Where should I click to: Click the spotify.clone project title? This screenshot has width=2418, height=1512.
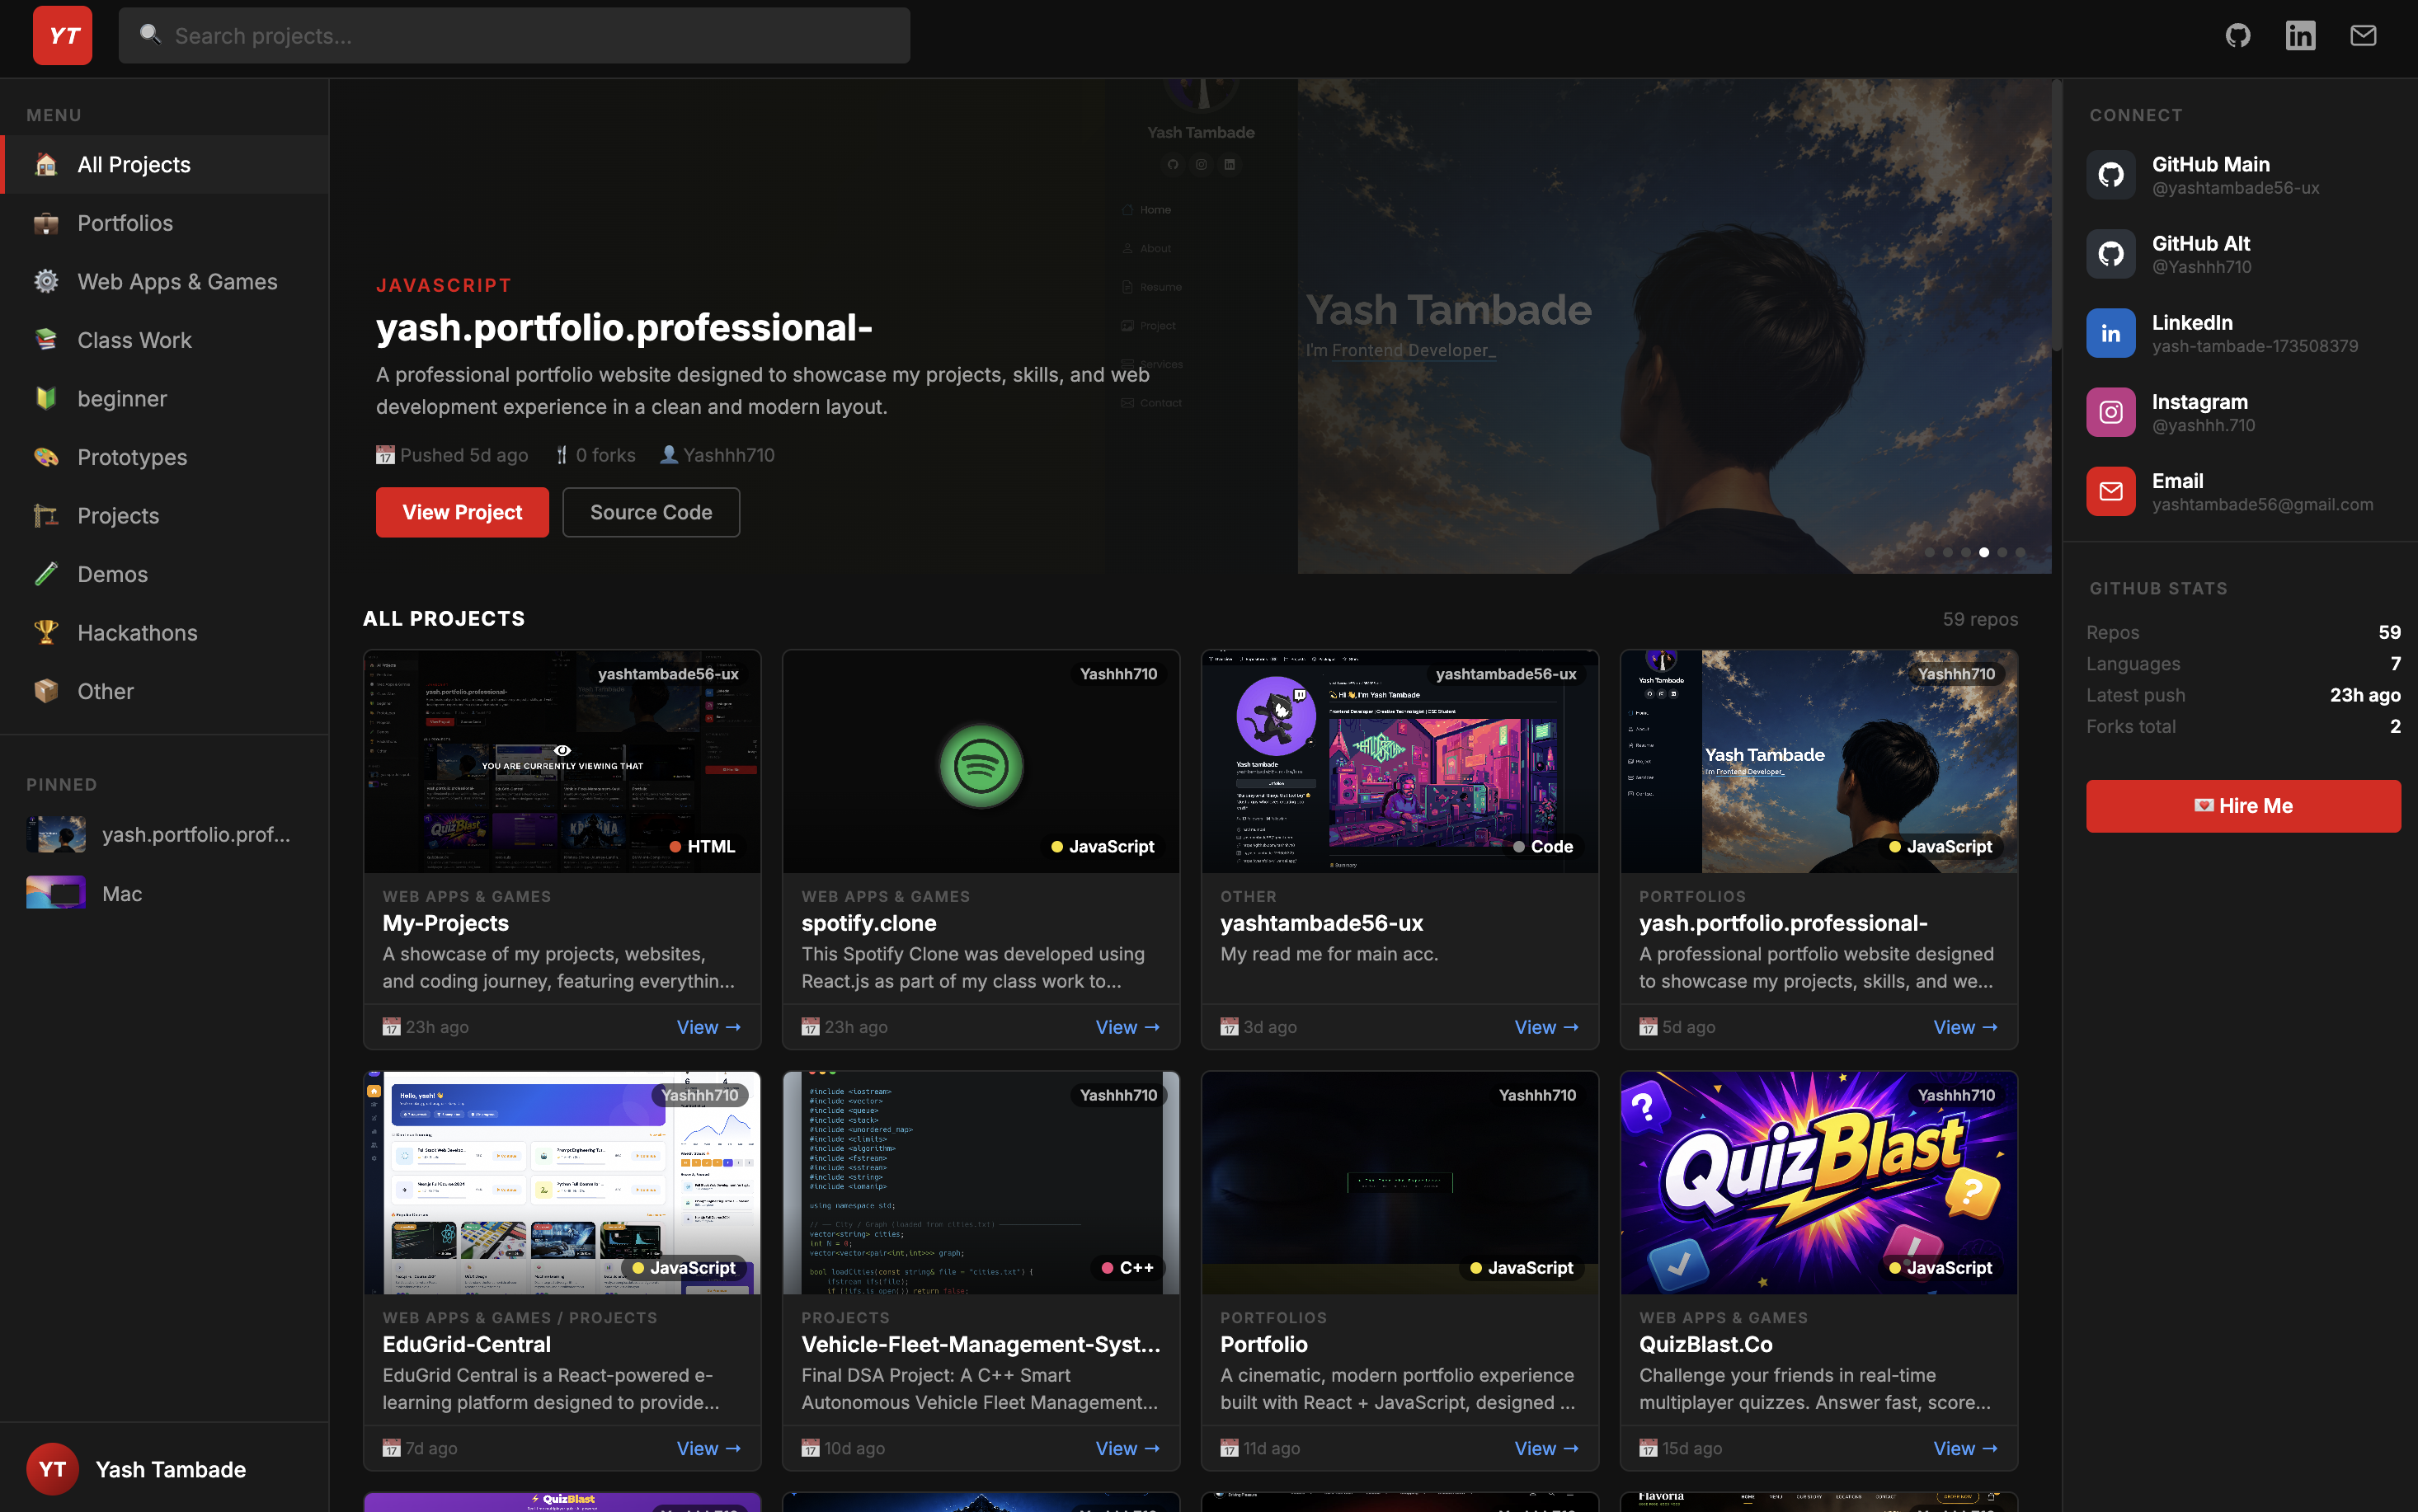[x=868, y=923]
